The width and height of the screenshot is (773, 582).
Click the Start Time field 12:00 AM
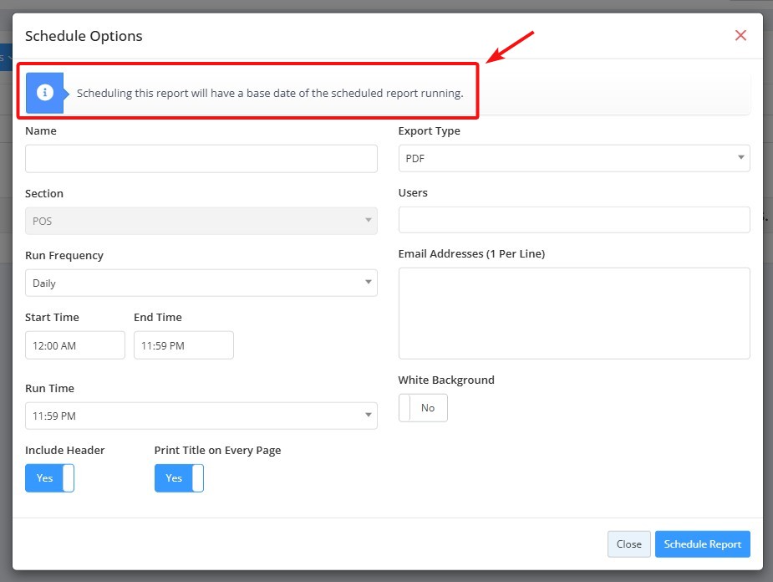point(75,345)
